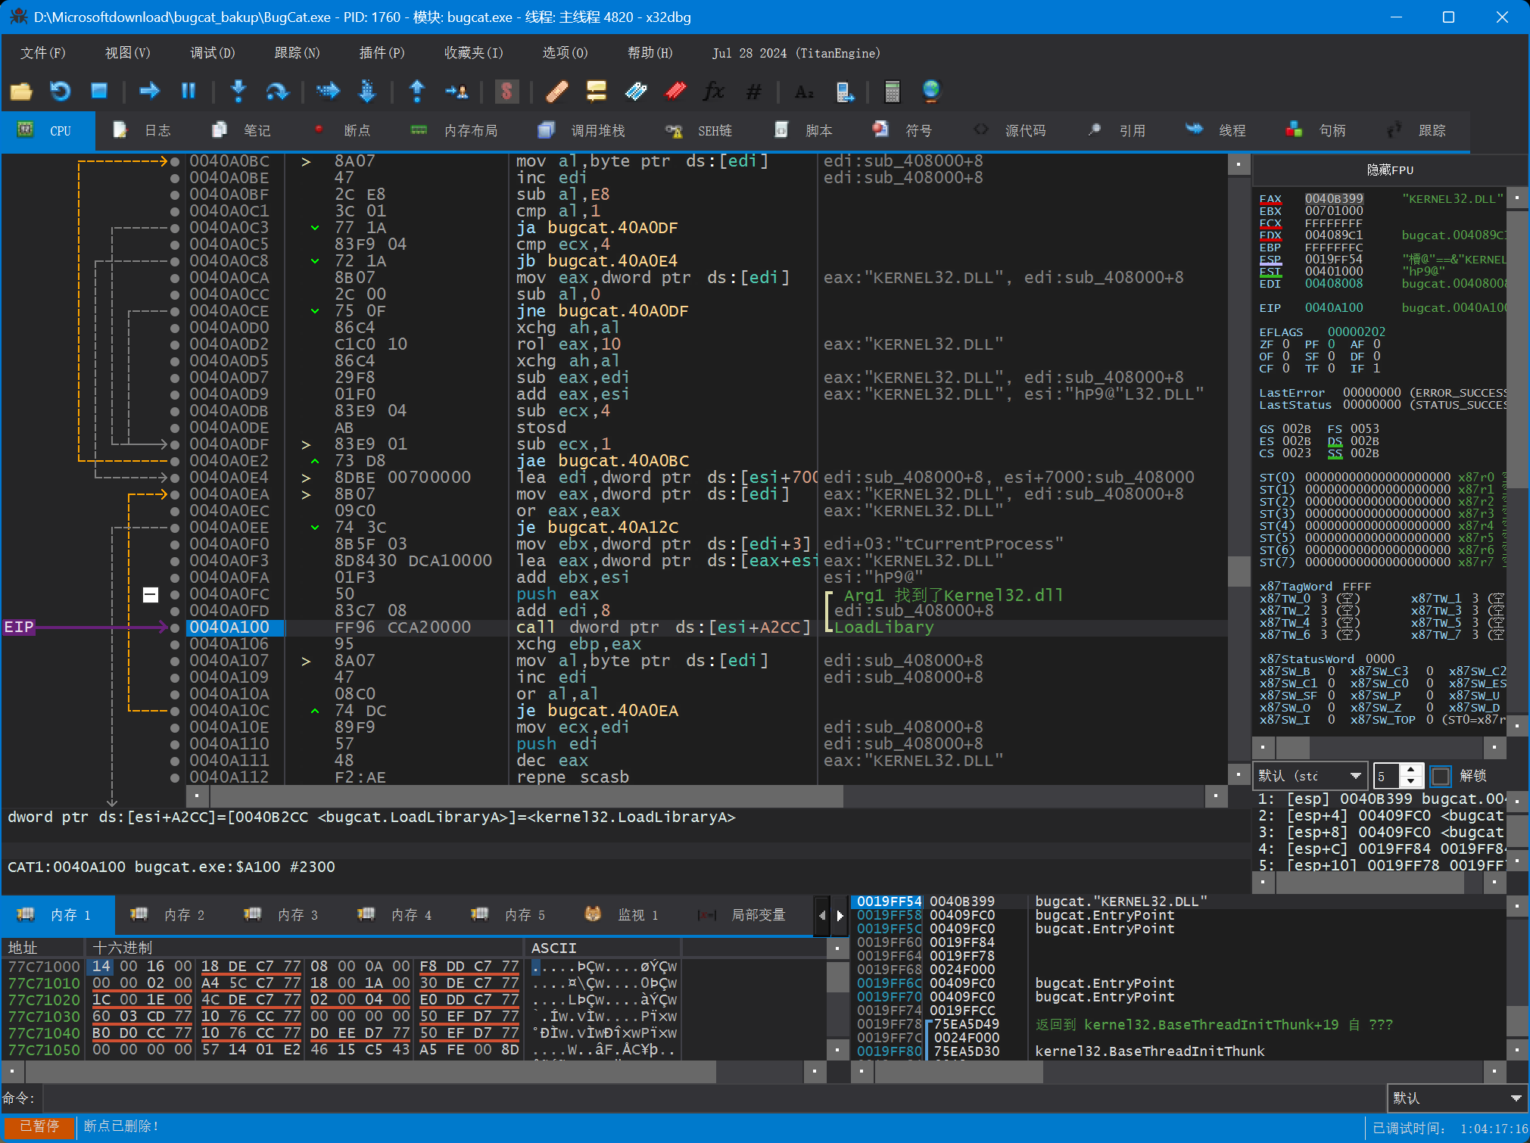Click the Open file folder icon
The width and height of the screenshot is (1530, 1143).
(21, 92)
